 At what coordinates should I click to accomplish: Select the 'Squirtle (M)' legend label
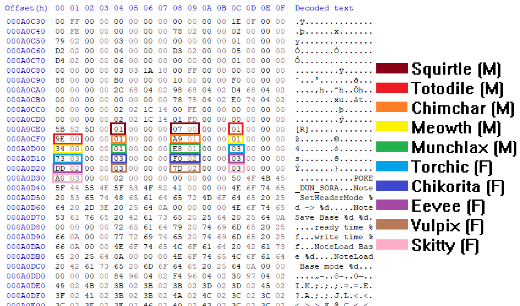tap(456, 69)
